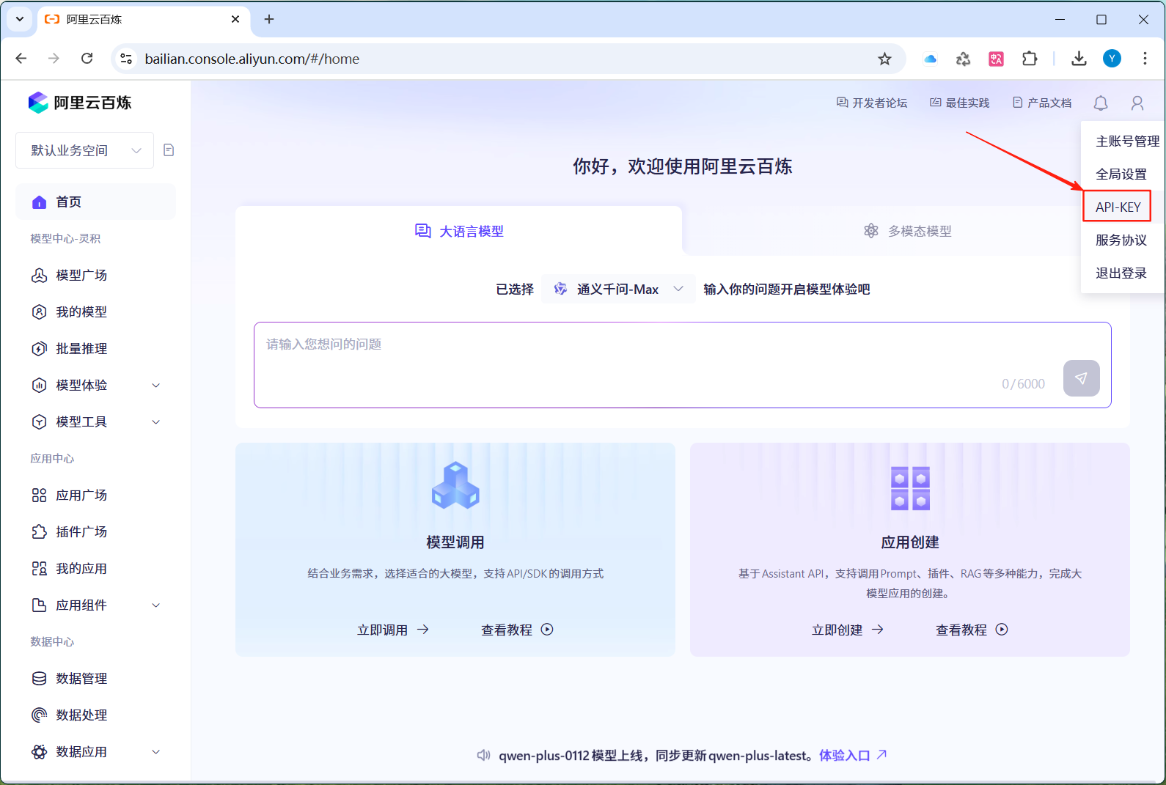Image resolution: width=1166 pixels, height=785 pixels.
Task: Click the cloud extension icon
Action: [x=931, y=59]
